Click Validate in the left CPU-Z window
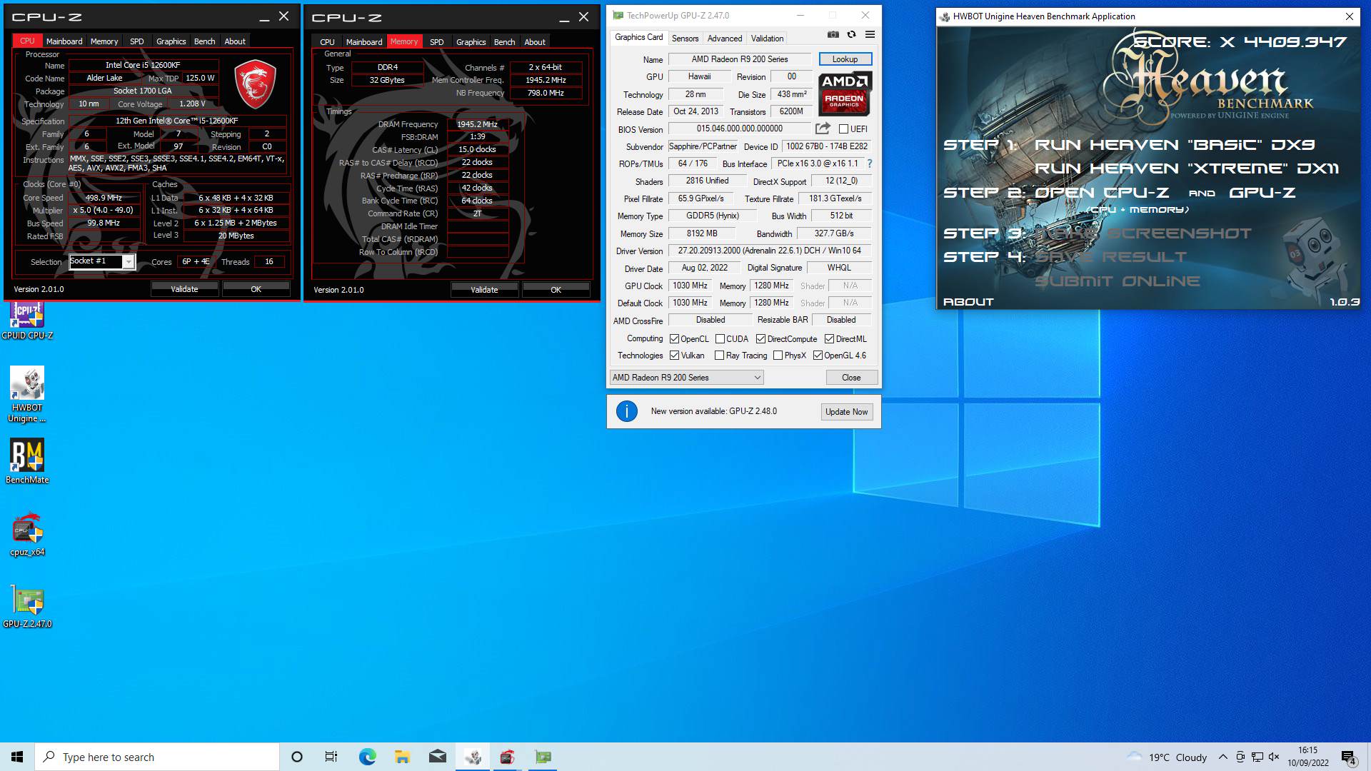1371x771 pixels. pyautogui.click(x=184, y=289)
